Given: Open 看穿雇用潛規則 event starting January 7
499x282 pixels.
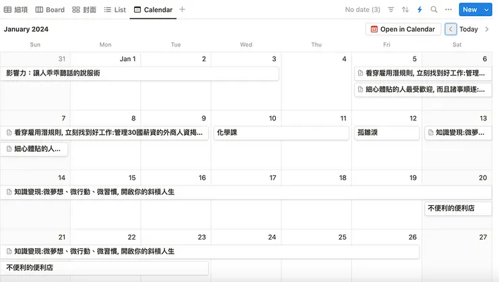Looking at the screenshot, I should tap(105, 133).
